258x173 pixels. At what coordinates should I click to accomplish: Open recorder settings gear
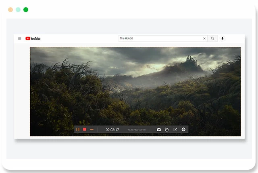(x=183, y=130)
